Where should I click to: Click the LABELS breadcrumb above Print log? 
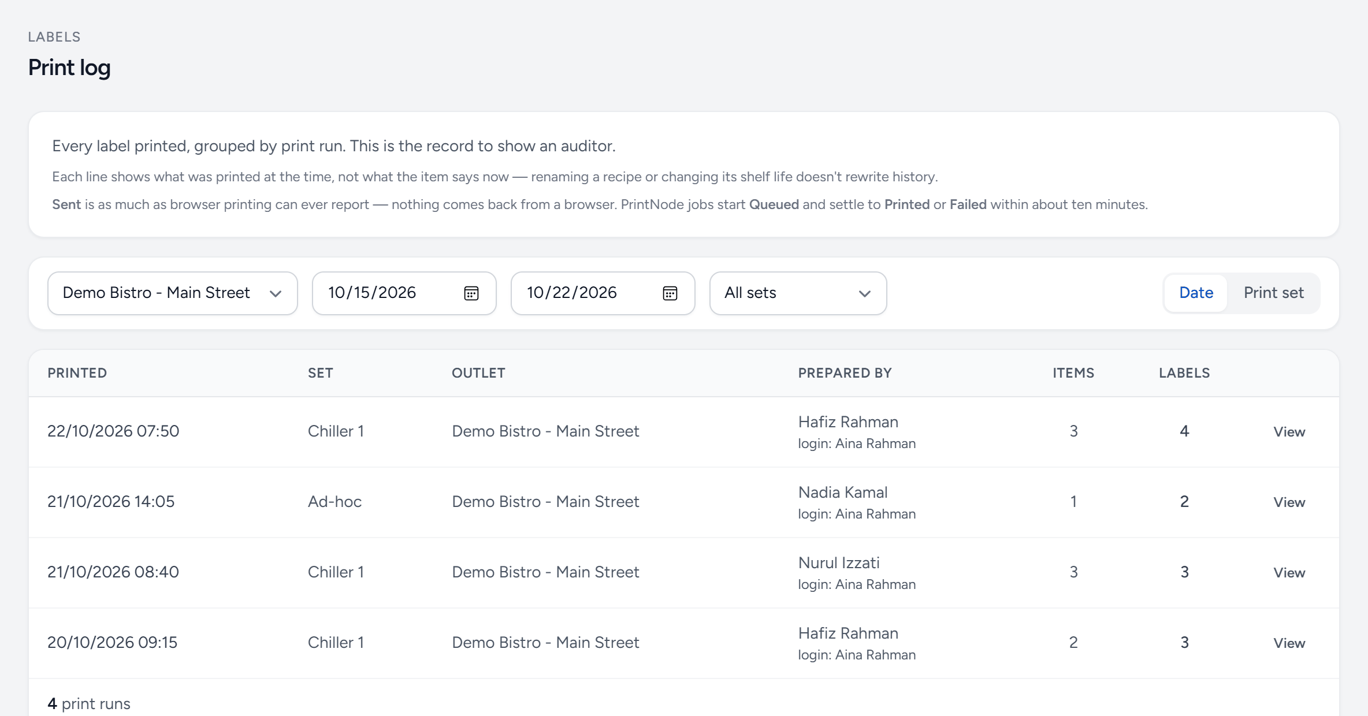pyautogui.click(x=54, y=37)
